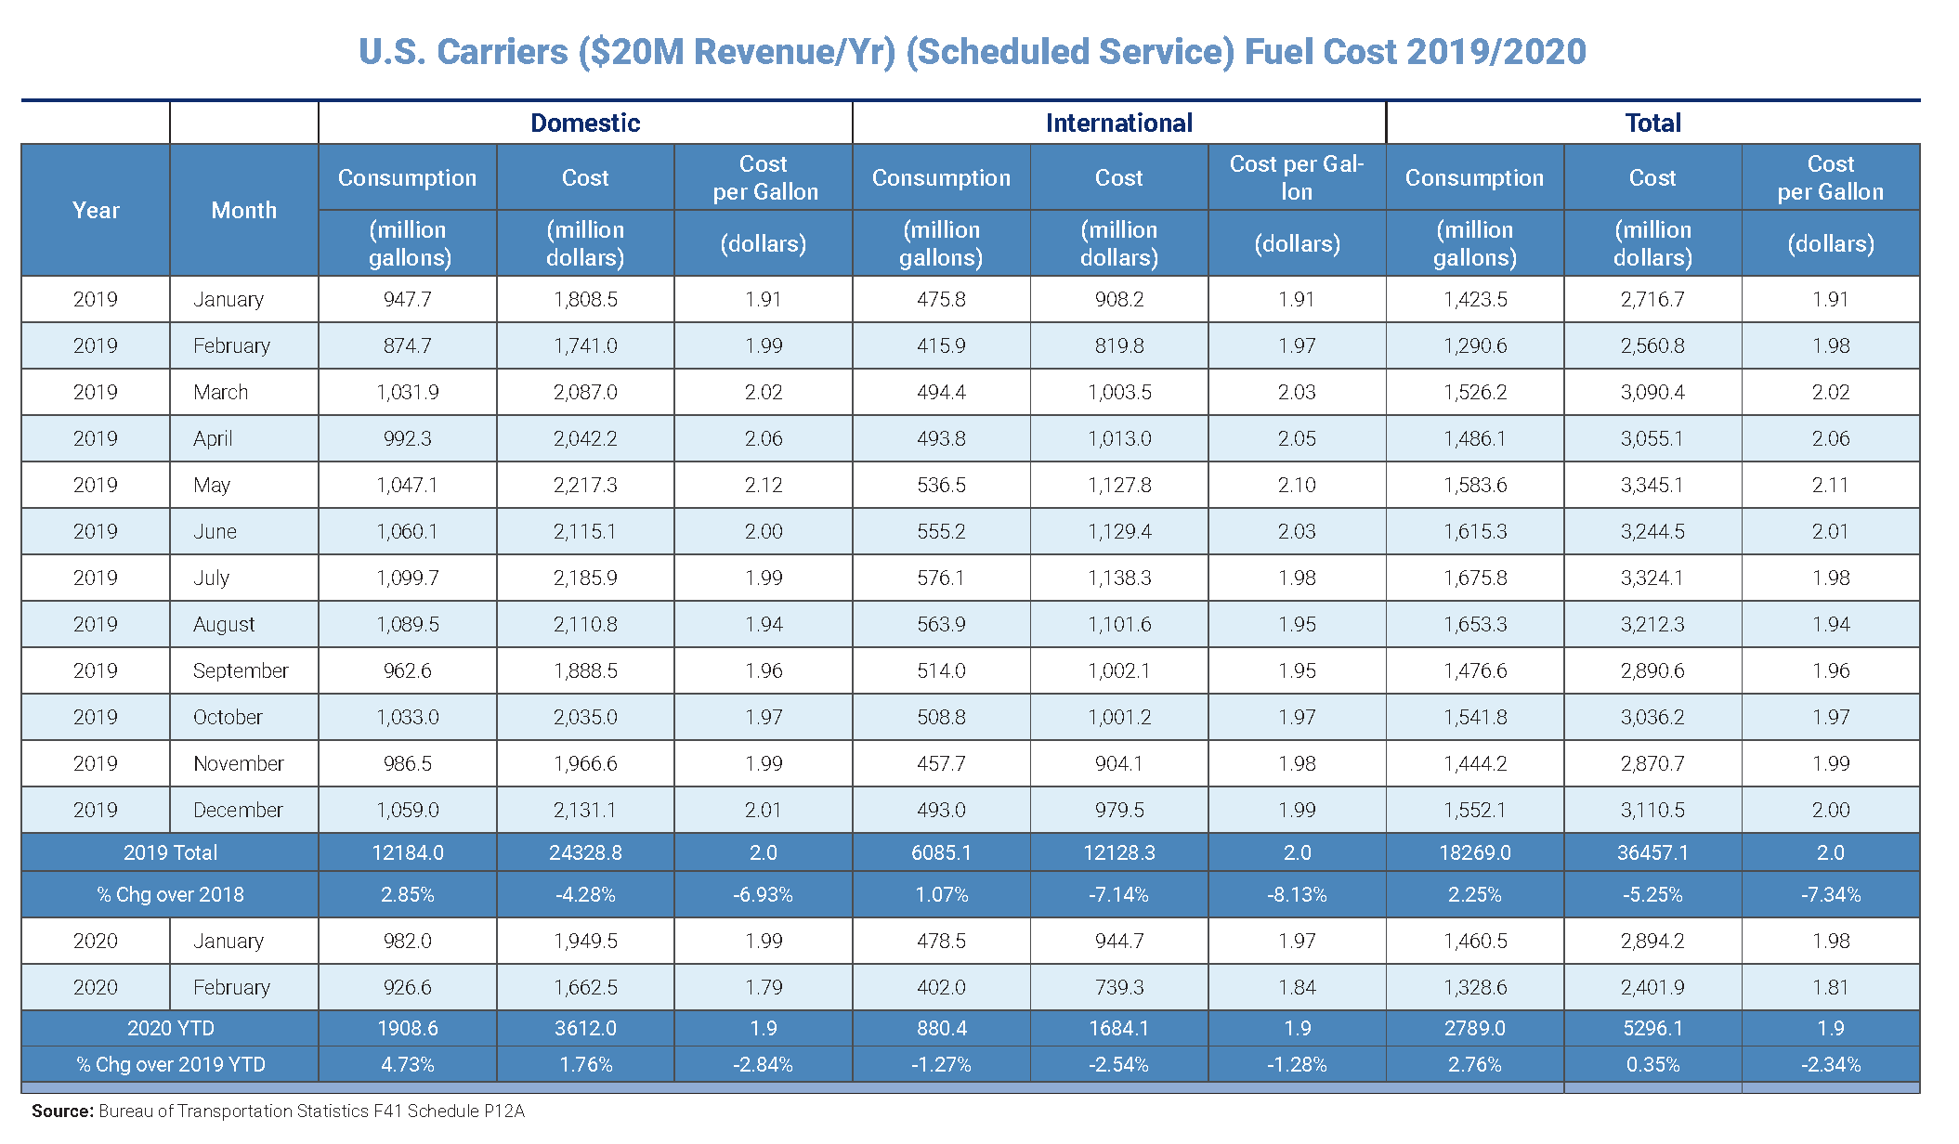Click the December month cell
Image resolution: width=1959 pixels, height=1144 pixels.
click(x=238, y=810)
